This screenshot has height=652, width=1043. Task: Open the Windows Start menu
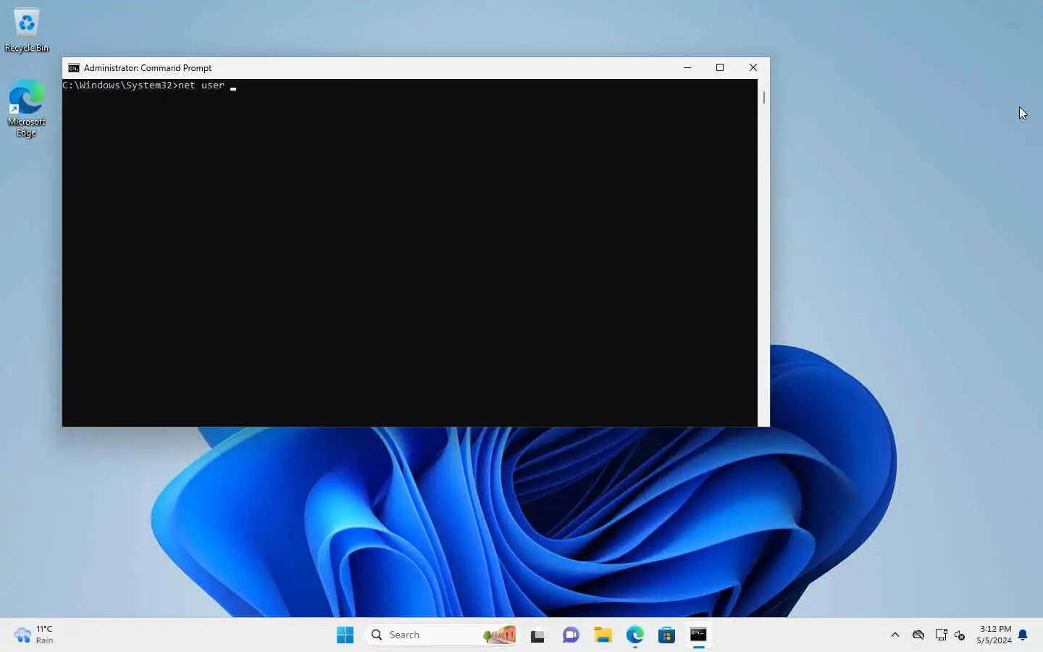pos(345,635)
